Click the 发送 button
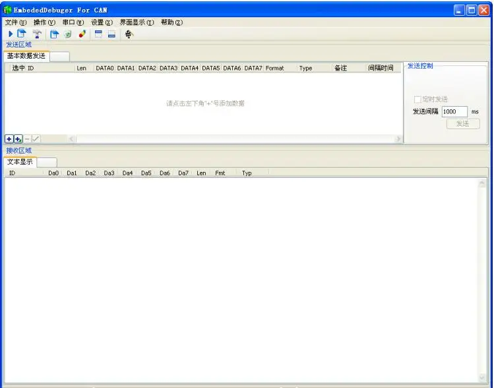 [463, 124]
